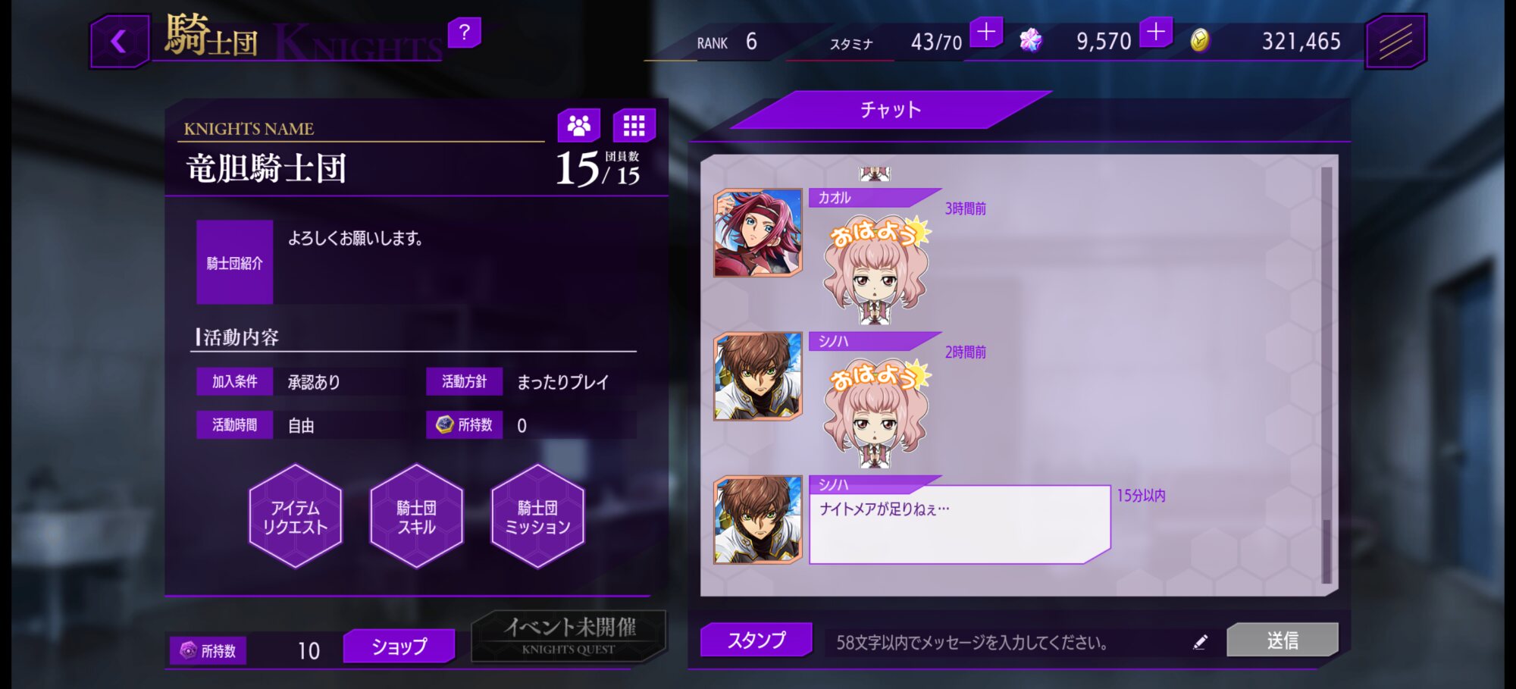Open the ショップ button

(x=399, y=647)
